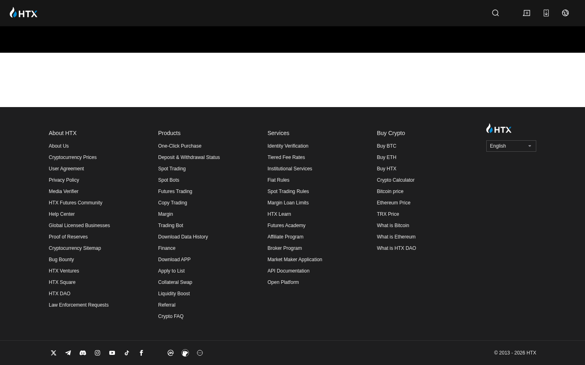
Task: Open the CoinMarketCap icon in footer
Action: [x=171, y=353]
